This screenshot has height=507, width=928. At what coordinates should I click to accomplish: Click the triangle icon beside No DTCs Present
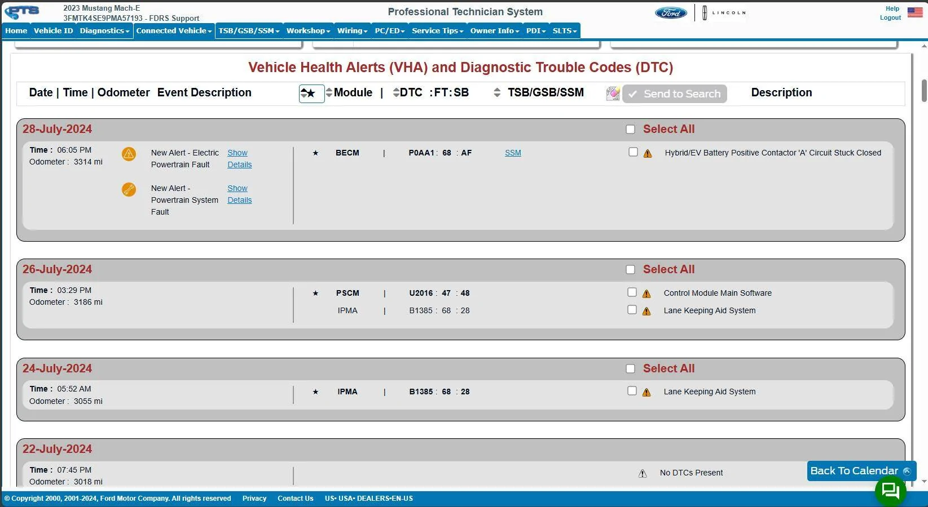[643, 473]
